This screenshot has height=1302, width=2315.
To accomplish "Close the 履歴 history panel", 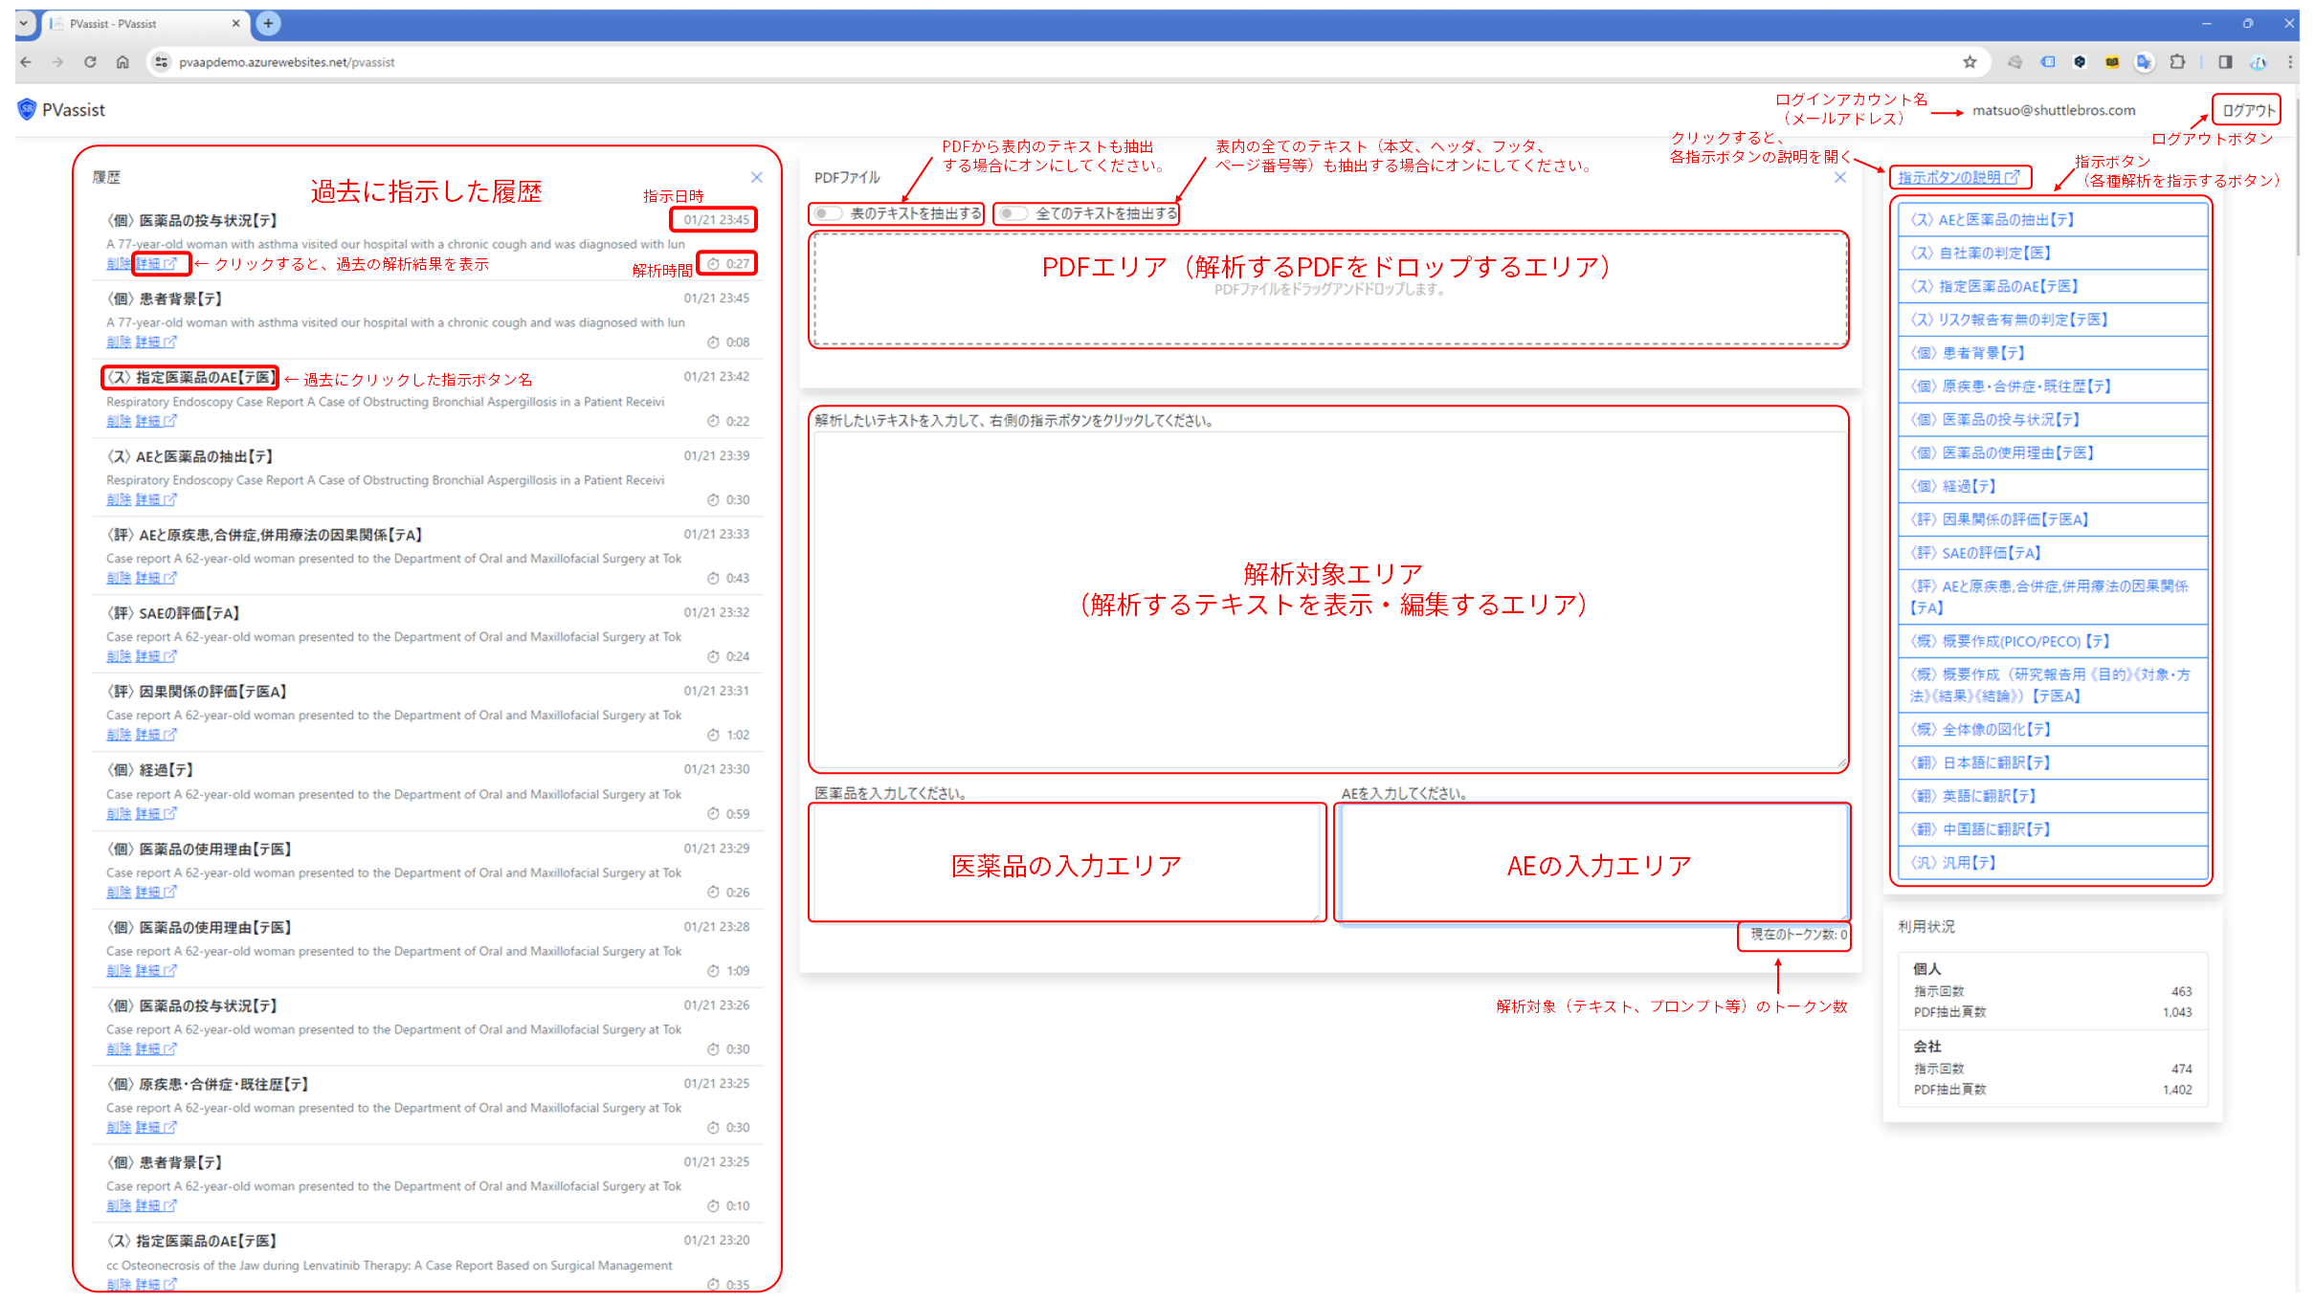I will tap(757, 177).
